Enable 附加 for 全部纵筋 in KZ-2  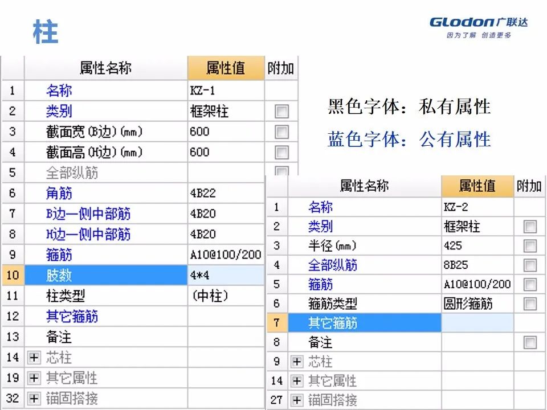pyautogui.click(x=529, y=265)
